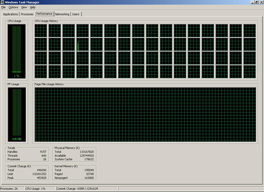
Task: Select the Performance tab
Action: click(x=45, y=14)
